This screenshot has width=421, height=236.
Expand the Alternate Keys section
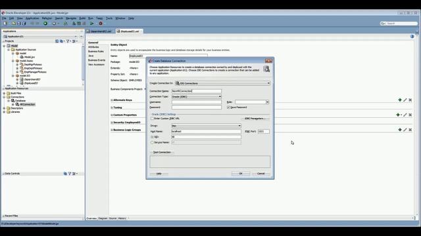coord(112,100)
